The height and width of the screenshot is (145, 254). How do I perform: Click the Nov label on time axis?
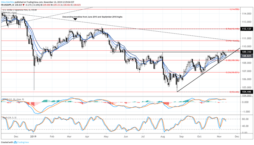pos(219,136)
